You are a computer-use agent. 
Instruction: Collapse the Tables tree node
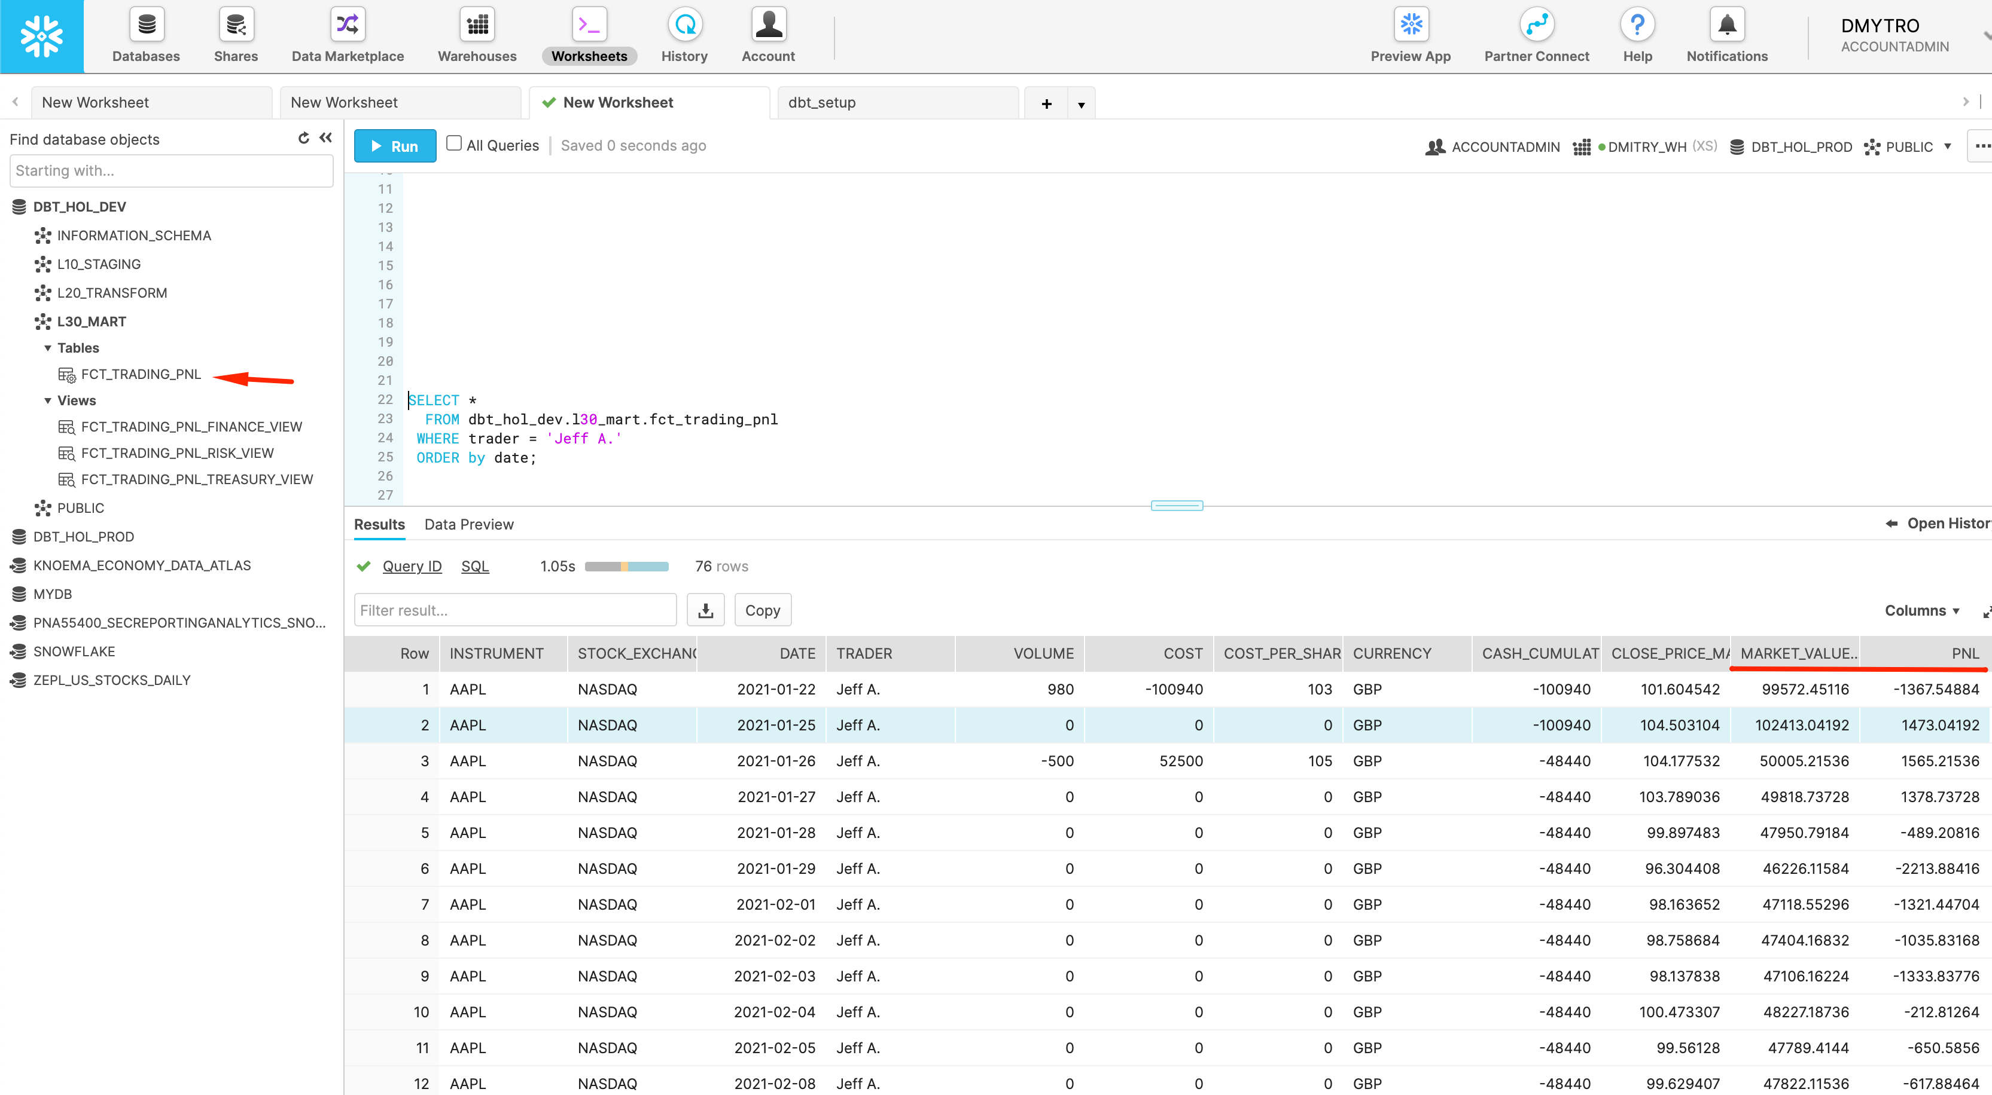[48, 348]
